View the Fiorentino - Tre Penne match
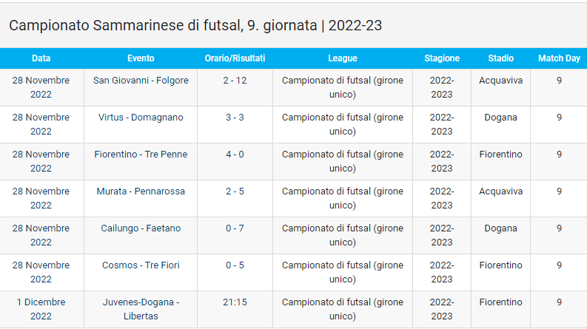 (141, 155)
